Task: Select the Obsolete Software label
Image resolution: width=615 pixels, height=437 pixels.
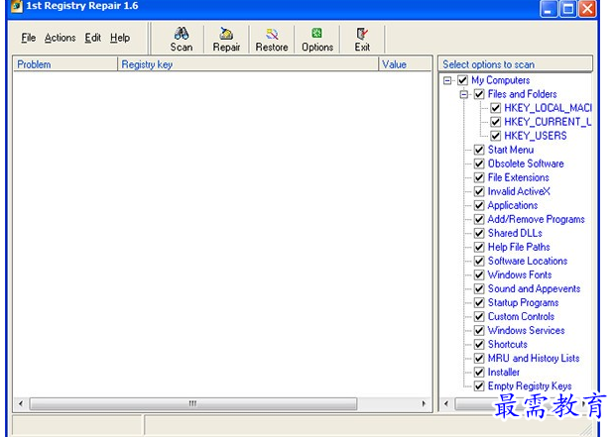Action: pyautogui.click(x=526, y=164)
